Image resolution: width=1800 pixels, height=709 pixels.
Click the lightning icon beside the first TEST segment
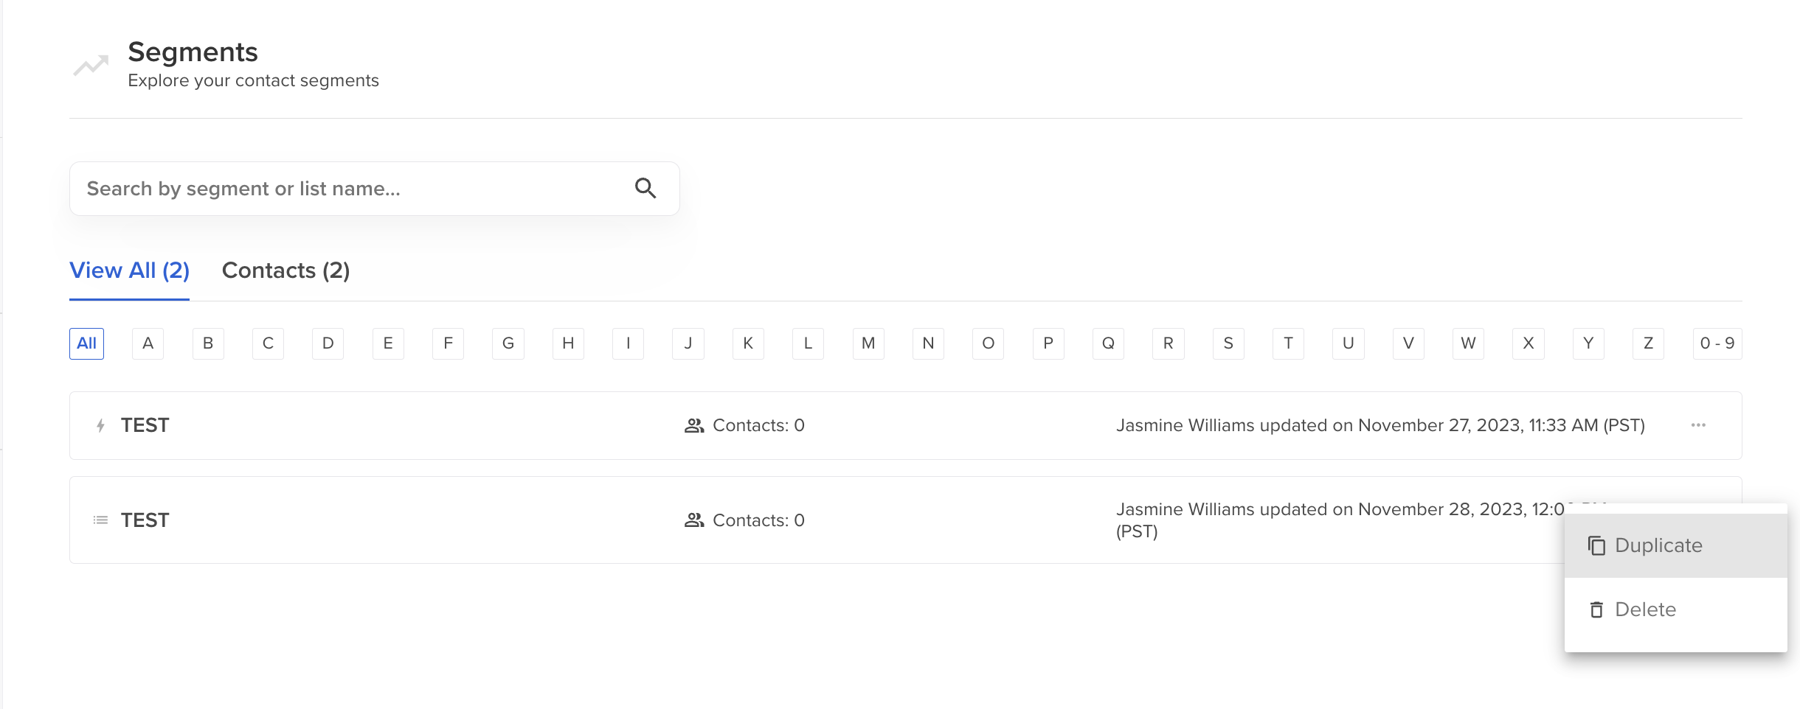tap(100, 425)
